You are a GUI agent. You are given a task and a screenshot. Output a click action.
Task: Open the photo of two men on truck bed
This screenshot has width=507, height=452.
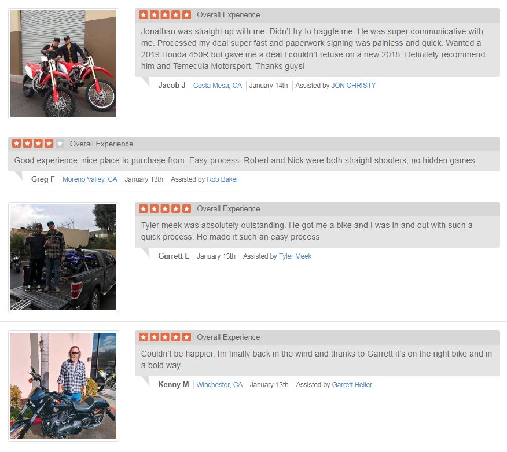tap(64, 257)
